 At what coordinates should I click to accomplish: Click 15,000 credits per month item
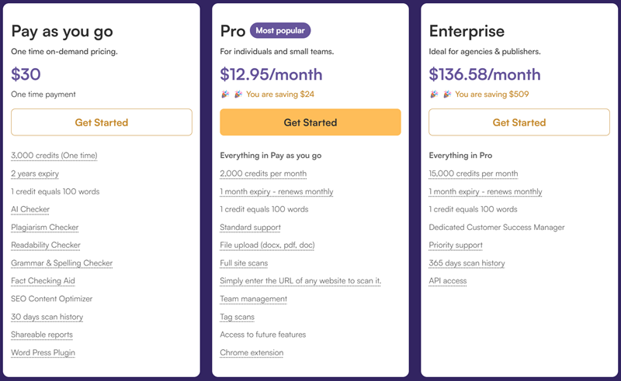pos(474,173)
